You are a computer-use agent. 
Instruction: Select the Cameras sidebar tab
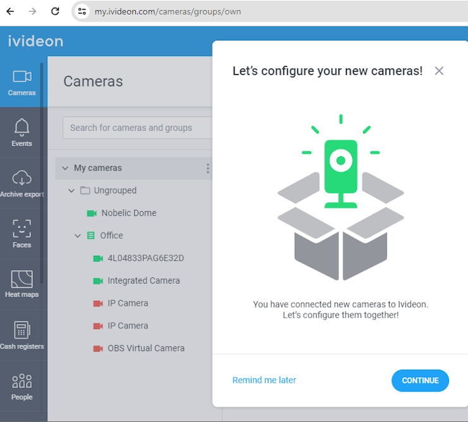coord(22,82)
